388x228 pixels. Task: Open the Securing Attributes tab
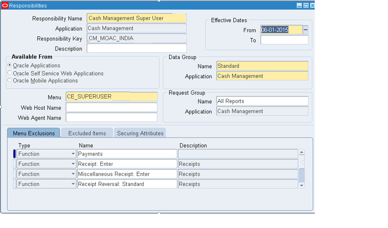pyautogui.click(x=139, y=133)
